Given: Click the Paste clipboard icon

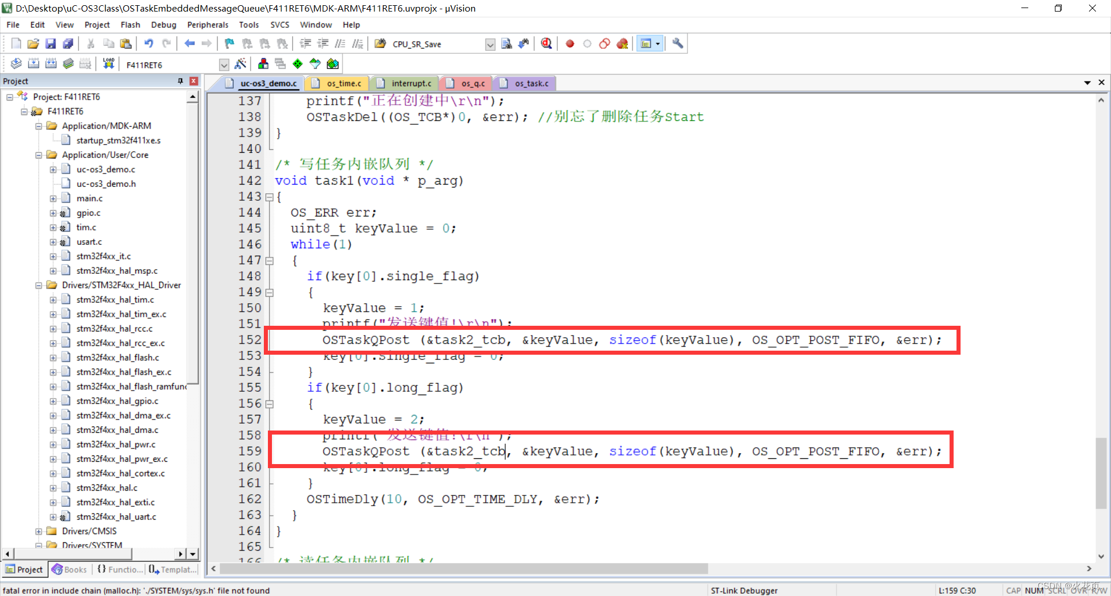Looking at the screenshot, I should (126, 43).
